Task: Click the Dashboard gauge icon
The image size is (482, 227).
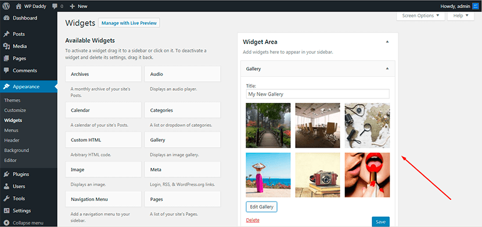Action: 6,18
